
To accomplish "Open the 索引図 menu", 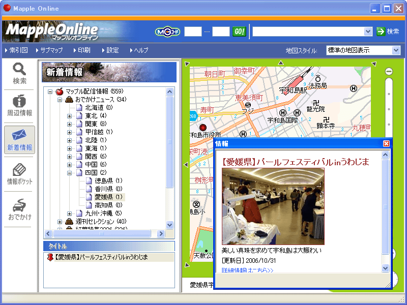I will [x=16, y=50].
